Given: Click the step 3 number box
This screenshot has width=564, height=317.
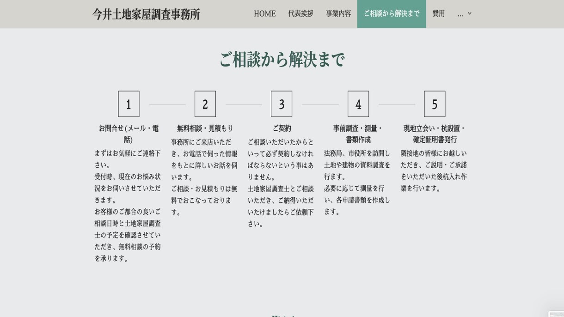Looking at the screenshot, I should pyautogui.click(x=282, y=104).
